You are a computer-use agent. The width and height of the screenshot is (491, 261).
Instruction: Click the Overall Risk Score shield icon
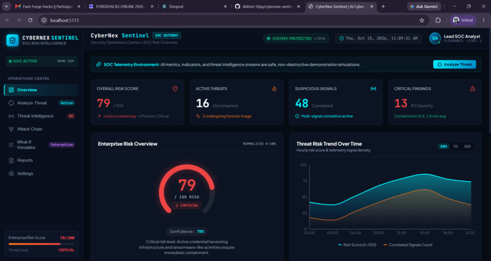[175, 88]
